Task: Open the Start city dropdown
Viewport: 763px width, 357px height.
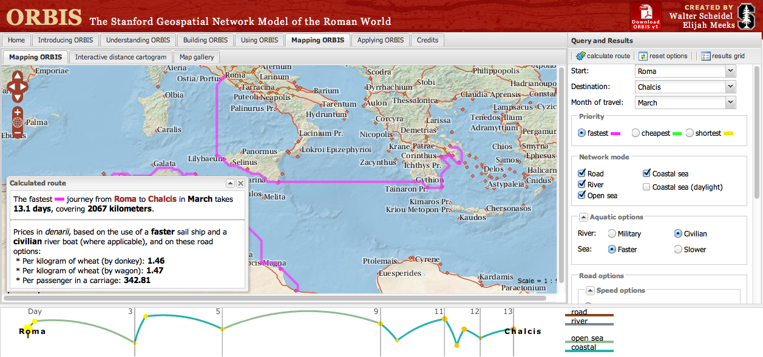Action: 730,71
